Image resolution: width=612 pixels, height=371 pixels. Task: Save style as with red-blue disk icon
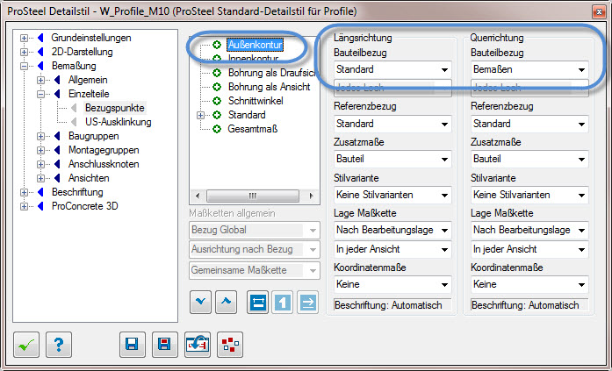(165, 345)
